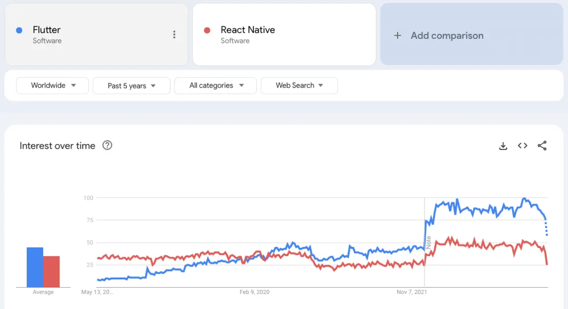This screenshot has width=568, height=309.
Task: Click the Average label under the bars
Action: pos(43,292)
